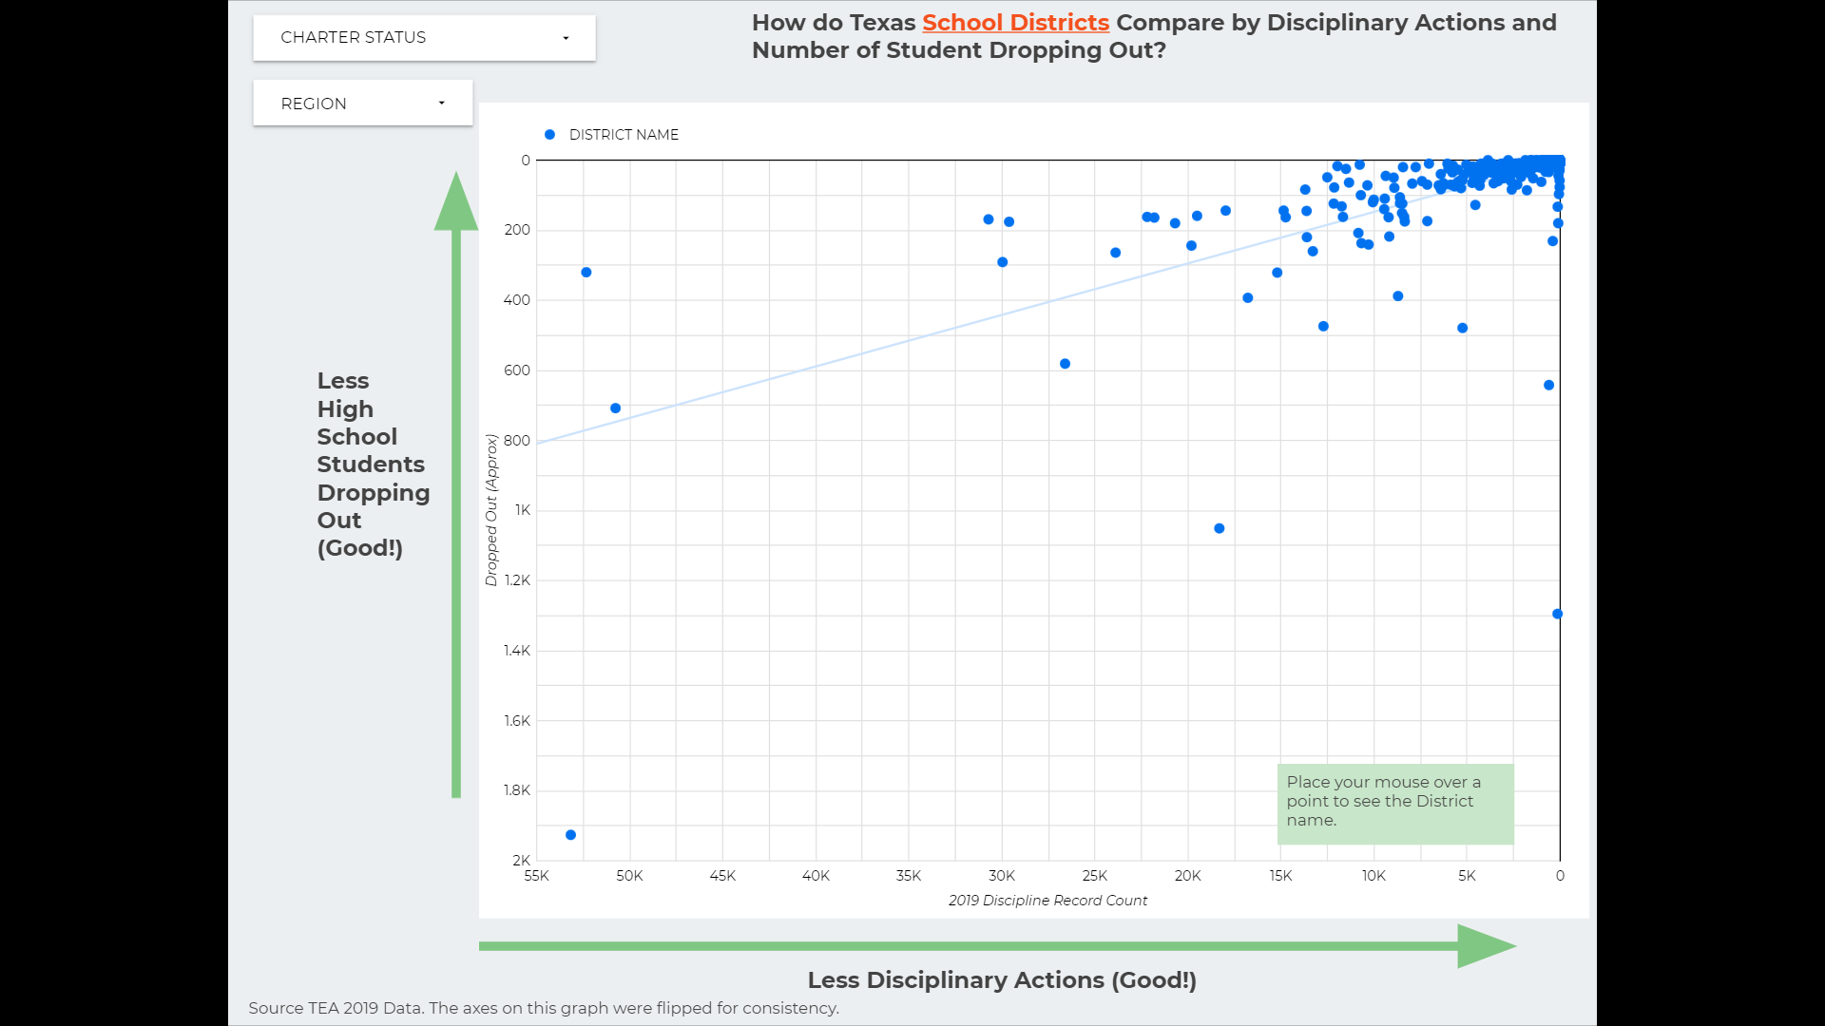The image size is (1825, 1026).
Task: Click the REGION dropdown arrow
Action: 441,104
